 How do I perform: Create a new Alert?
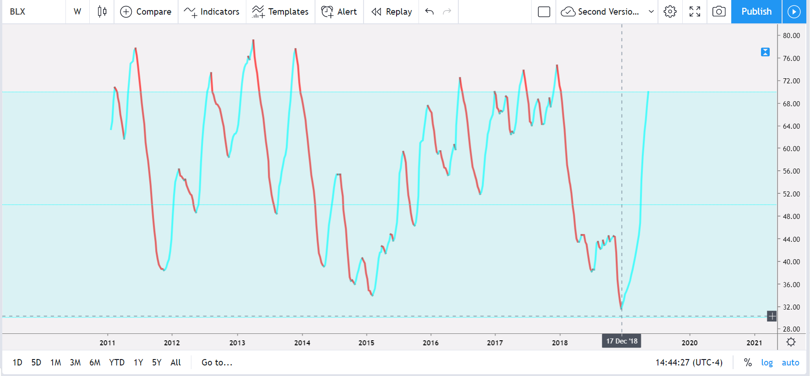tap(339, 11)
